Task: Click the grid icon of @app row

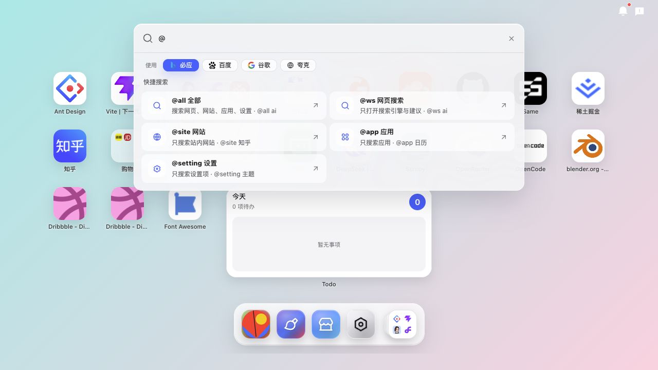Action: (345, 137)
